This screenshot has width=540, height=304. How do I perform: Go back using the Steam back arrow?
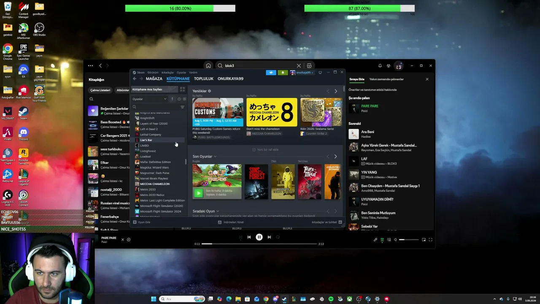coord(135,79)
